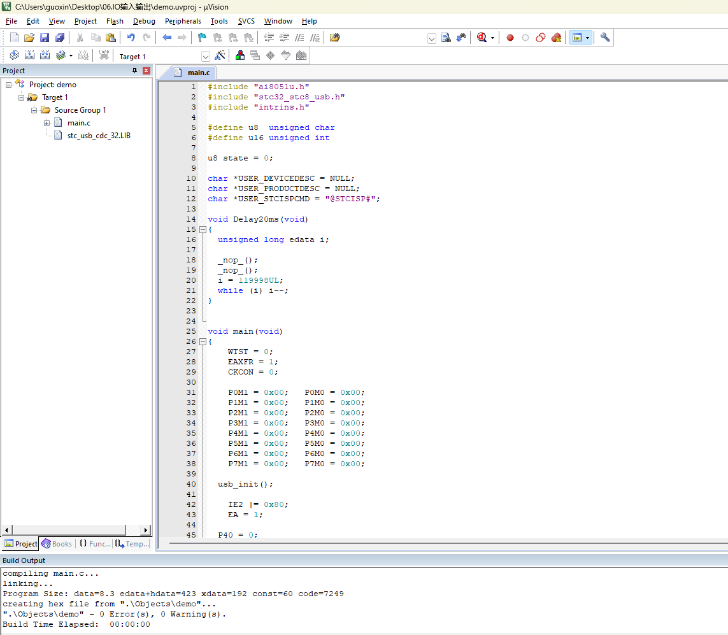Image resolution: width=728 pixels, height=635 pixels.
Task: Navigate backwards with the left arrow
Action: pyautogui.click(x=167, y=38)
